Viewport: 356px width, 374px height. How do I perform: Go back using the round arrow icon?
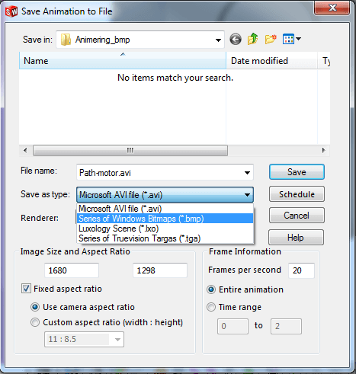pyautogui.click(x=236, y=40)
